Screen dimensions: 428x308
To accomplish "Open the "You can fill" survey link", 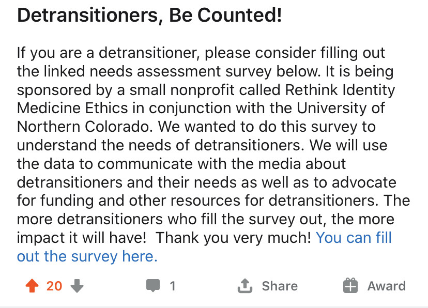I will click(x=354, y=238).
